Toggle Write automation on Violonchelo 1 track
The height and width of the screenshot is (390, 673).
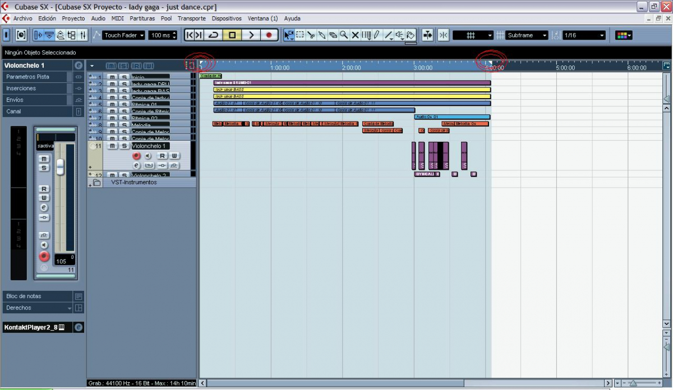click(x=174, y=156)
